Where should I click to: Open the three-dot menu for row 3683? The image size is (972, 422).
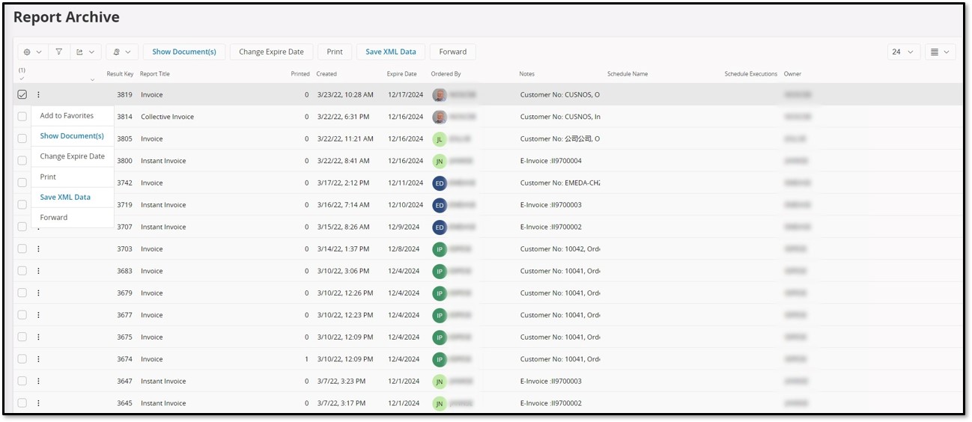[38, 271]
